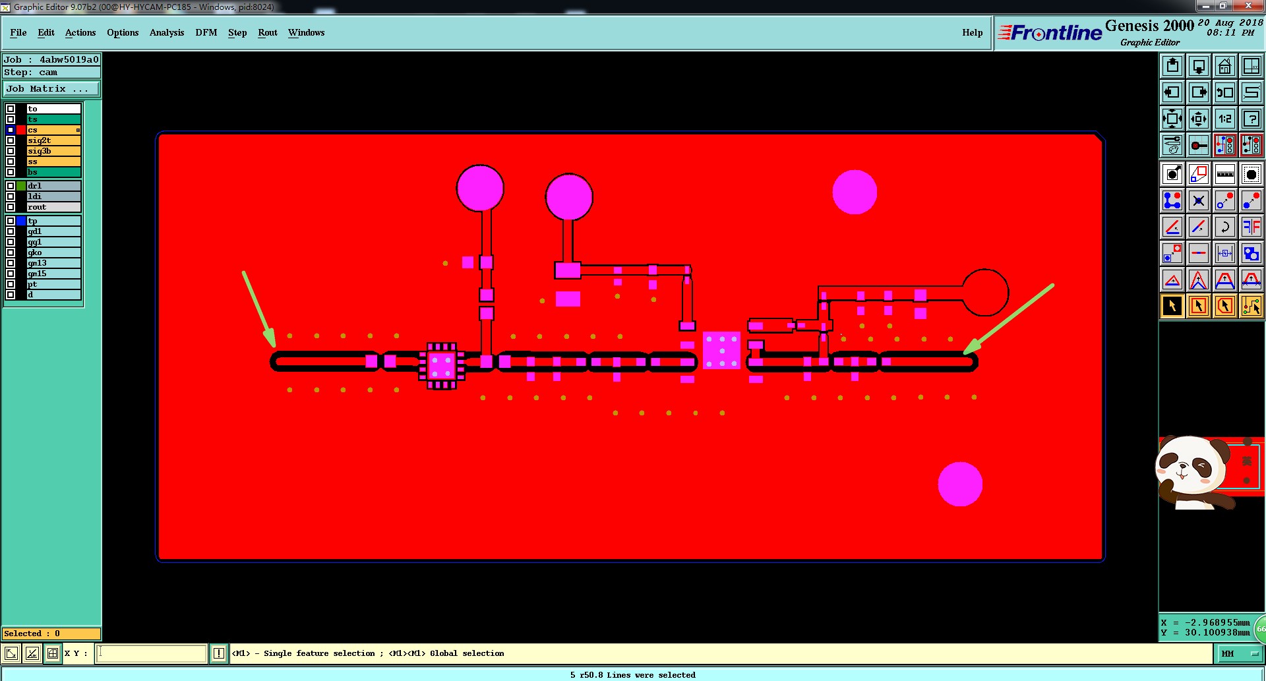Open the MM units dropdown

pos(1240,653)
